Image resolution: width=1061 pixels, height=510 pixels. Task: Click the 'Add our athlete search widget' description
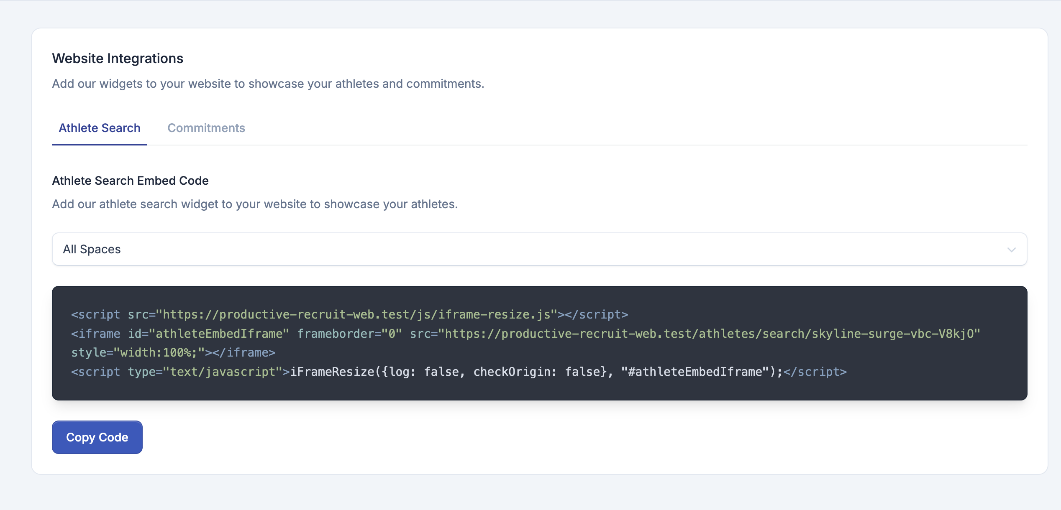255,204
